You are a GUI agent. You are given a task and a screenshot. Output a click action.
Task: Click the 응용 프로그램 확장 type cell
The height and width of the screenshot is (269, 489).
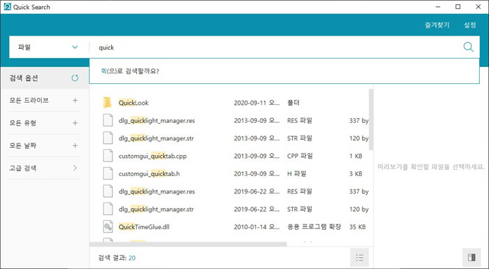point(314,227)
